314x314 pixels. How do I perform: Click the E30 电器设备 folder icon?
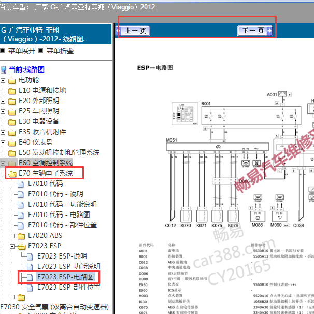(x=12, y=122)
